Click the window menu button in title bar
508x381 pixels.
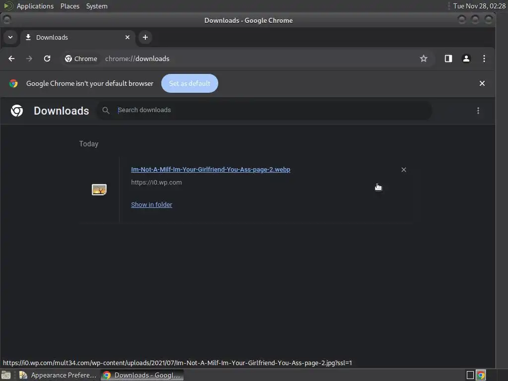click(x=6, y=20)
